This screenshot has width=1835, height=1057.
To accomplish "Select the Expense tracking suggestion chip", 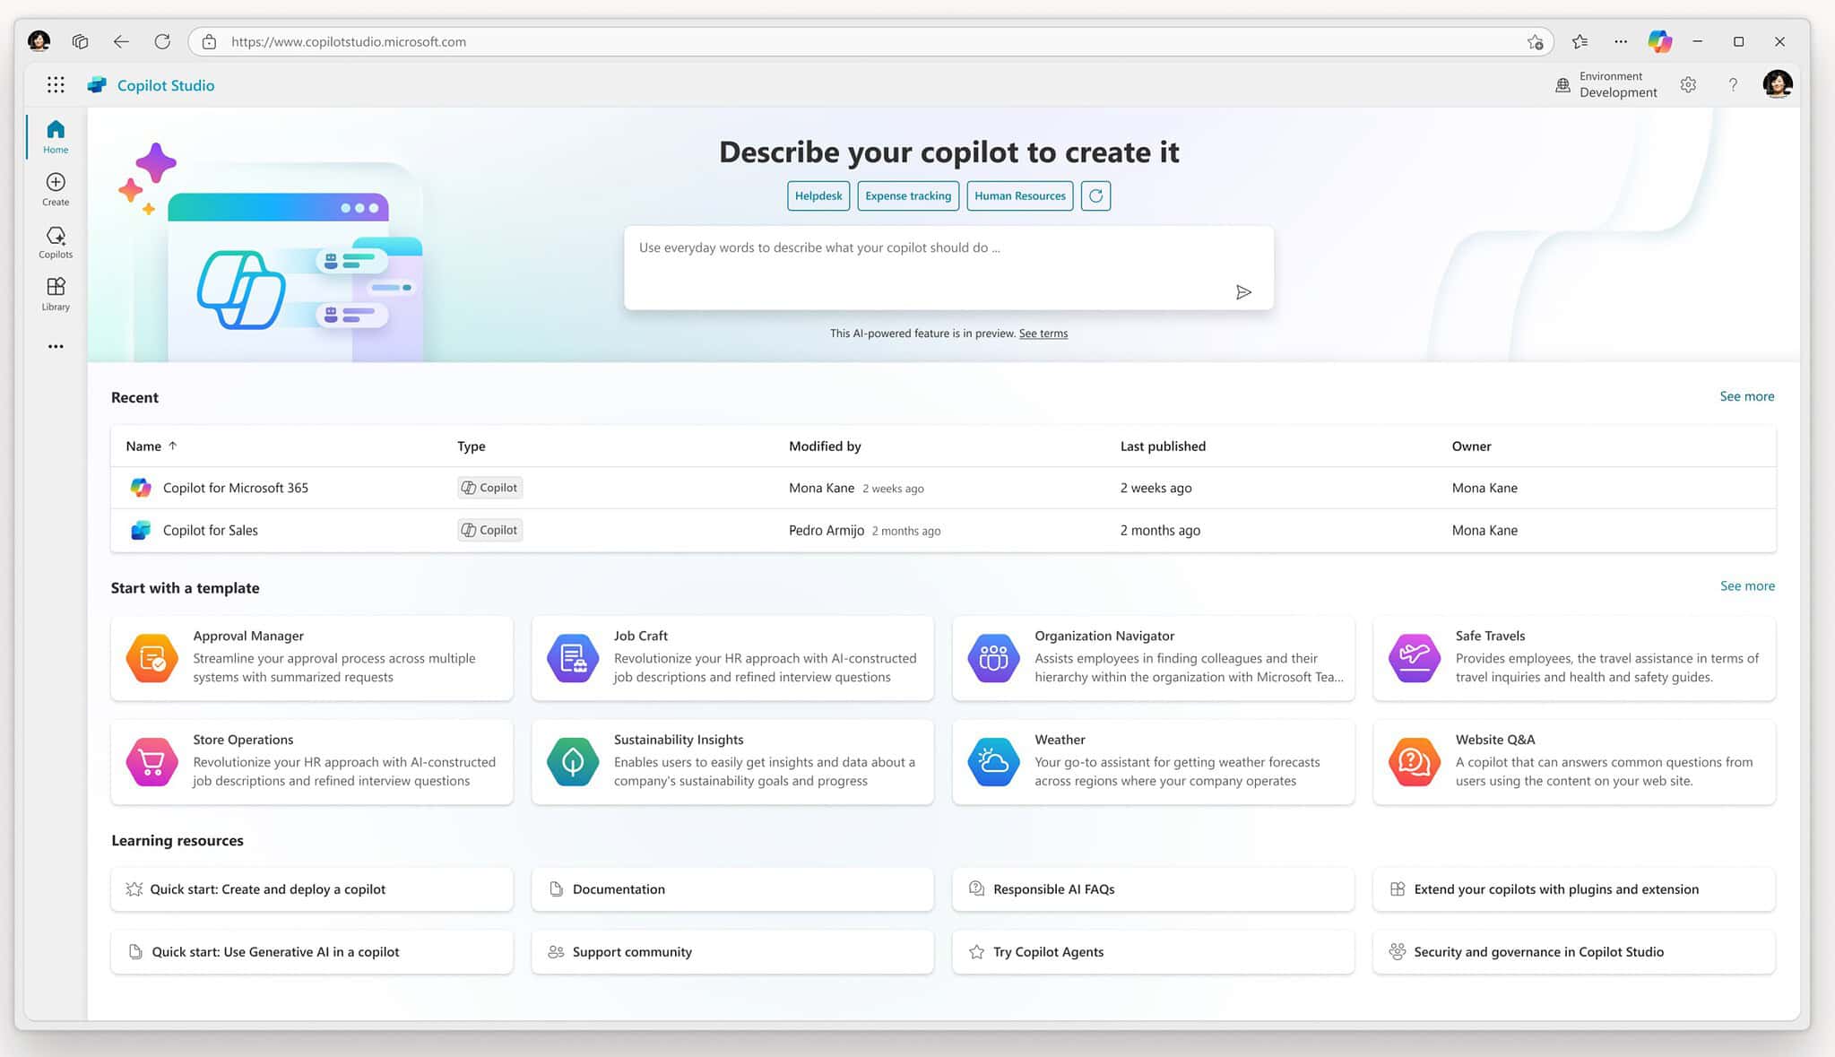I will pyautogui.click(x=908, y=195).
